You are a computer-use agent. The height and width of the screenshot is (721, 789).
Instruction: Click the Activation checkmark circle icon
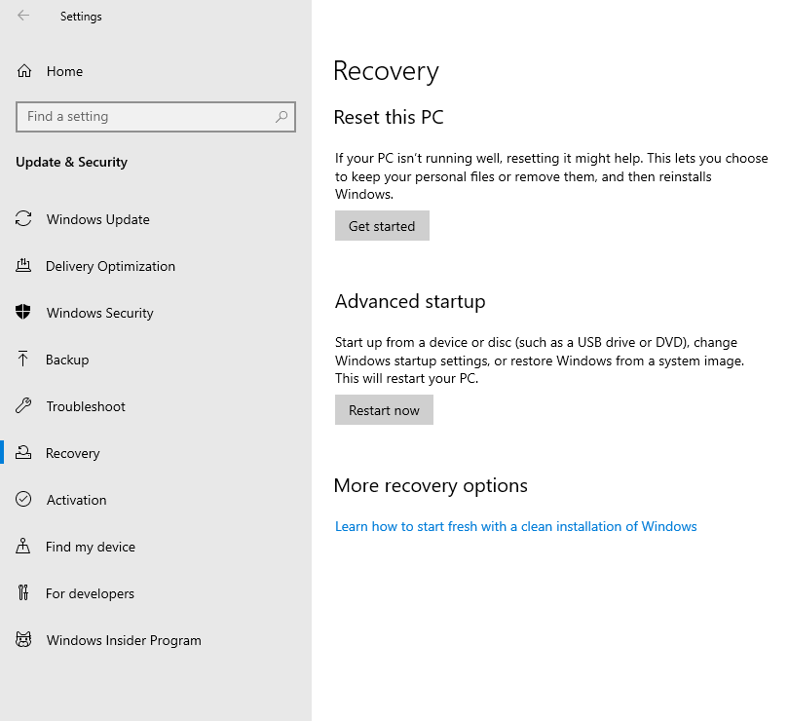click(x=23, y=499)
